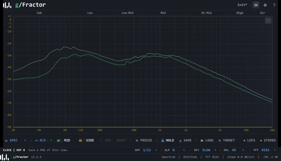Click the GHOST button
This screenshot has height=161, width=281.
point(121,140)
